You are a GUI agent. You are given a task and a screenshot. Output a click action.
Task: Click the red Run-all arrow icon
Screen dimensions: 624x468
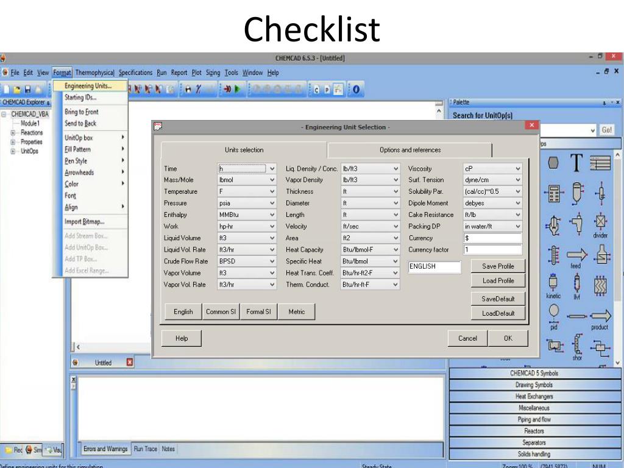coord(227,89)
